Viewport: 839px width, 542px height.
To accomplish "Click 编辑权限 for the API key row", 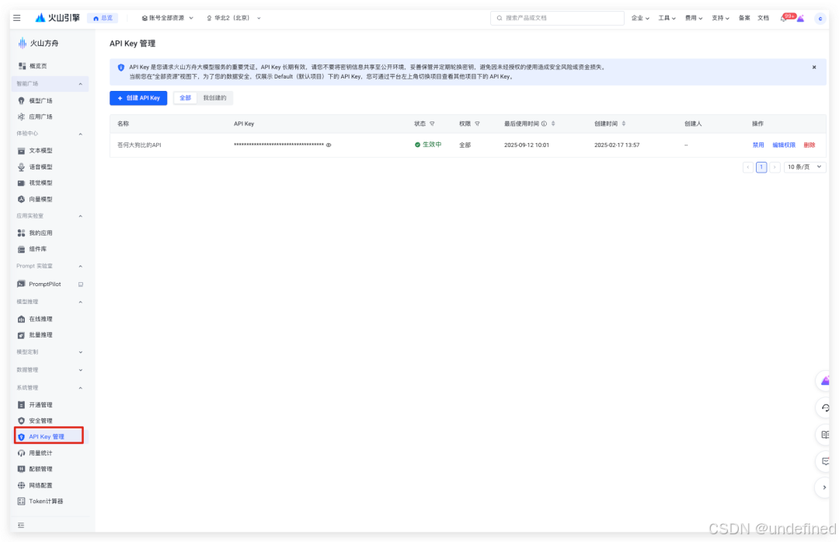I will [x=784, y=145].
